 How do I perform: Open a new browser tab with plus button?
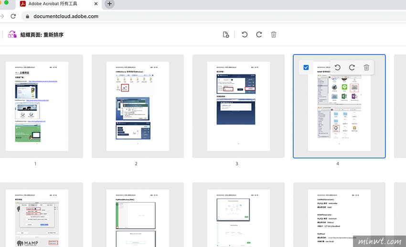tap(109, 4)
